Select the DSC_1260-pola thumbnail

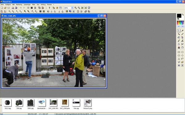pos(65,103)
